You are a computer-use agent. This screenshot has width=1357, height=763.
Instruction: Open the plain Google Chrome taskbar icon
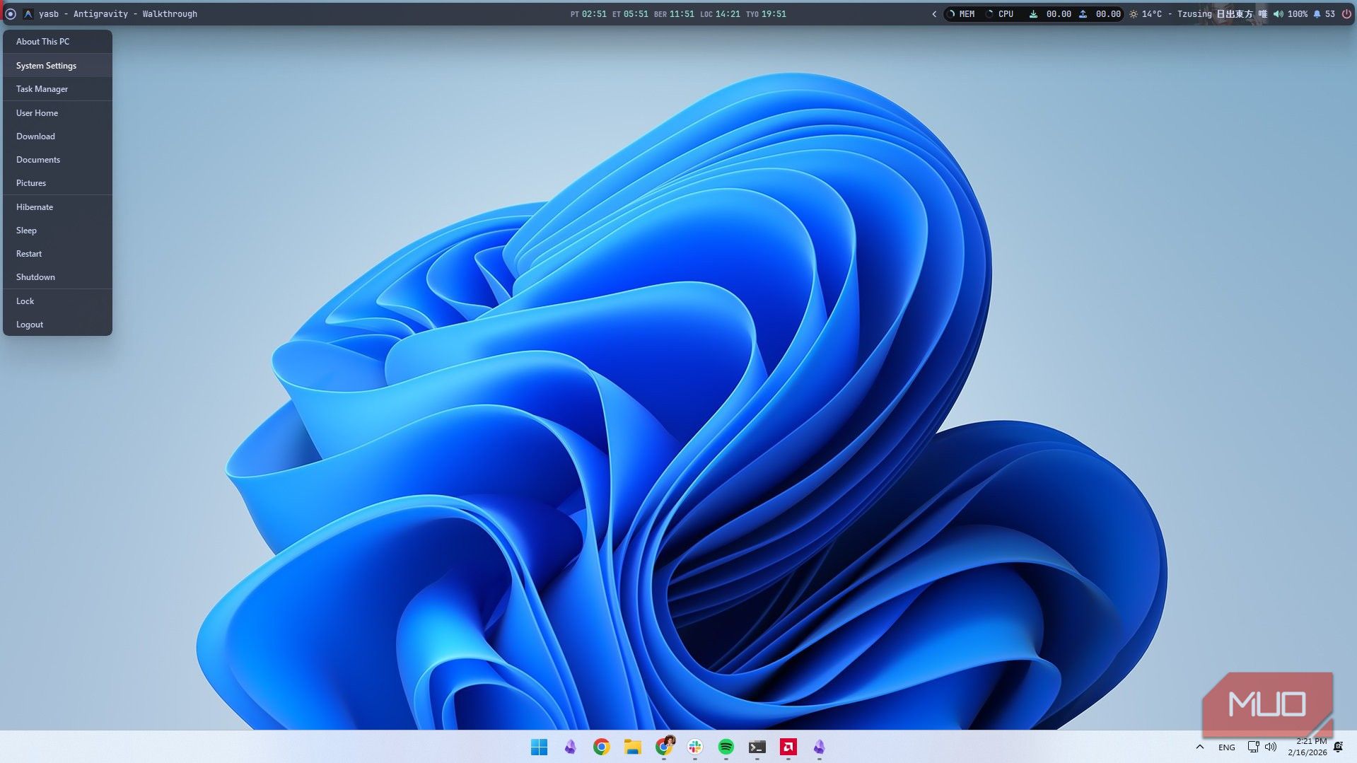click(601, 747)
